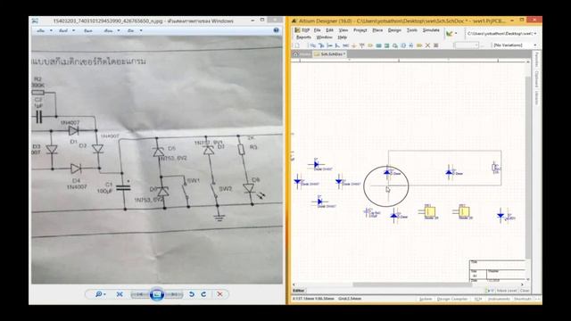Open the Edit menu in Altium

coord(329,30)
